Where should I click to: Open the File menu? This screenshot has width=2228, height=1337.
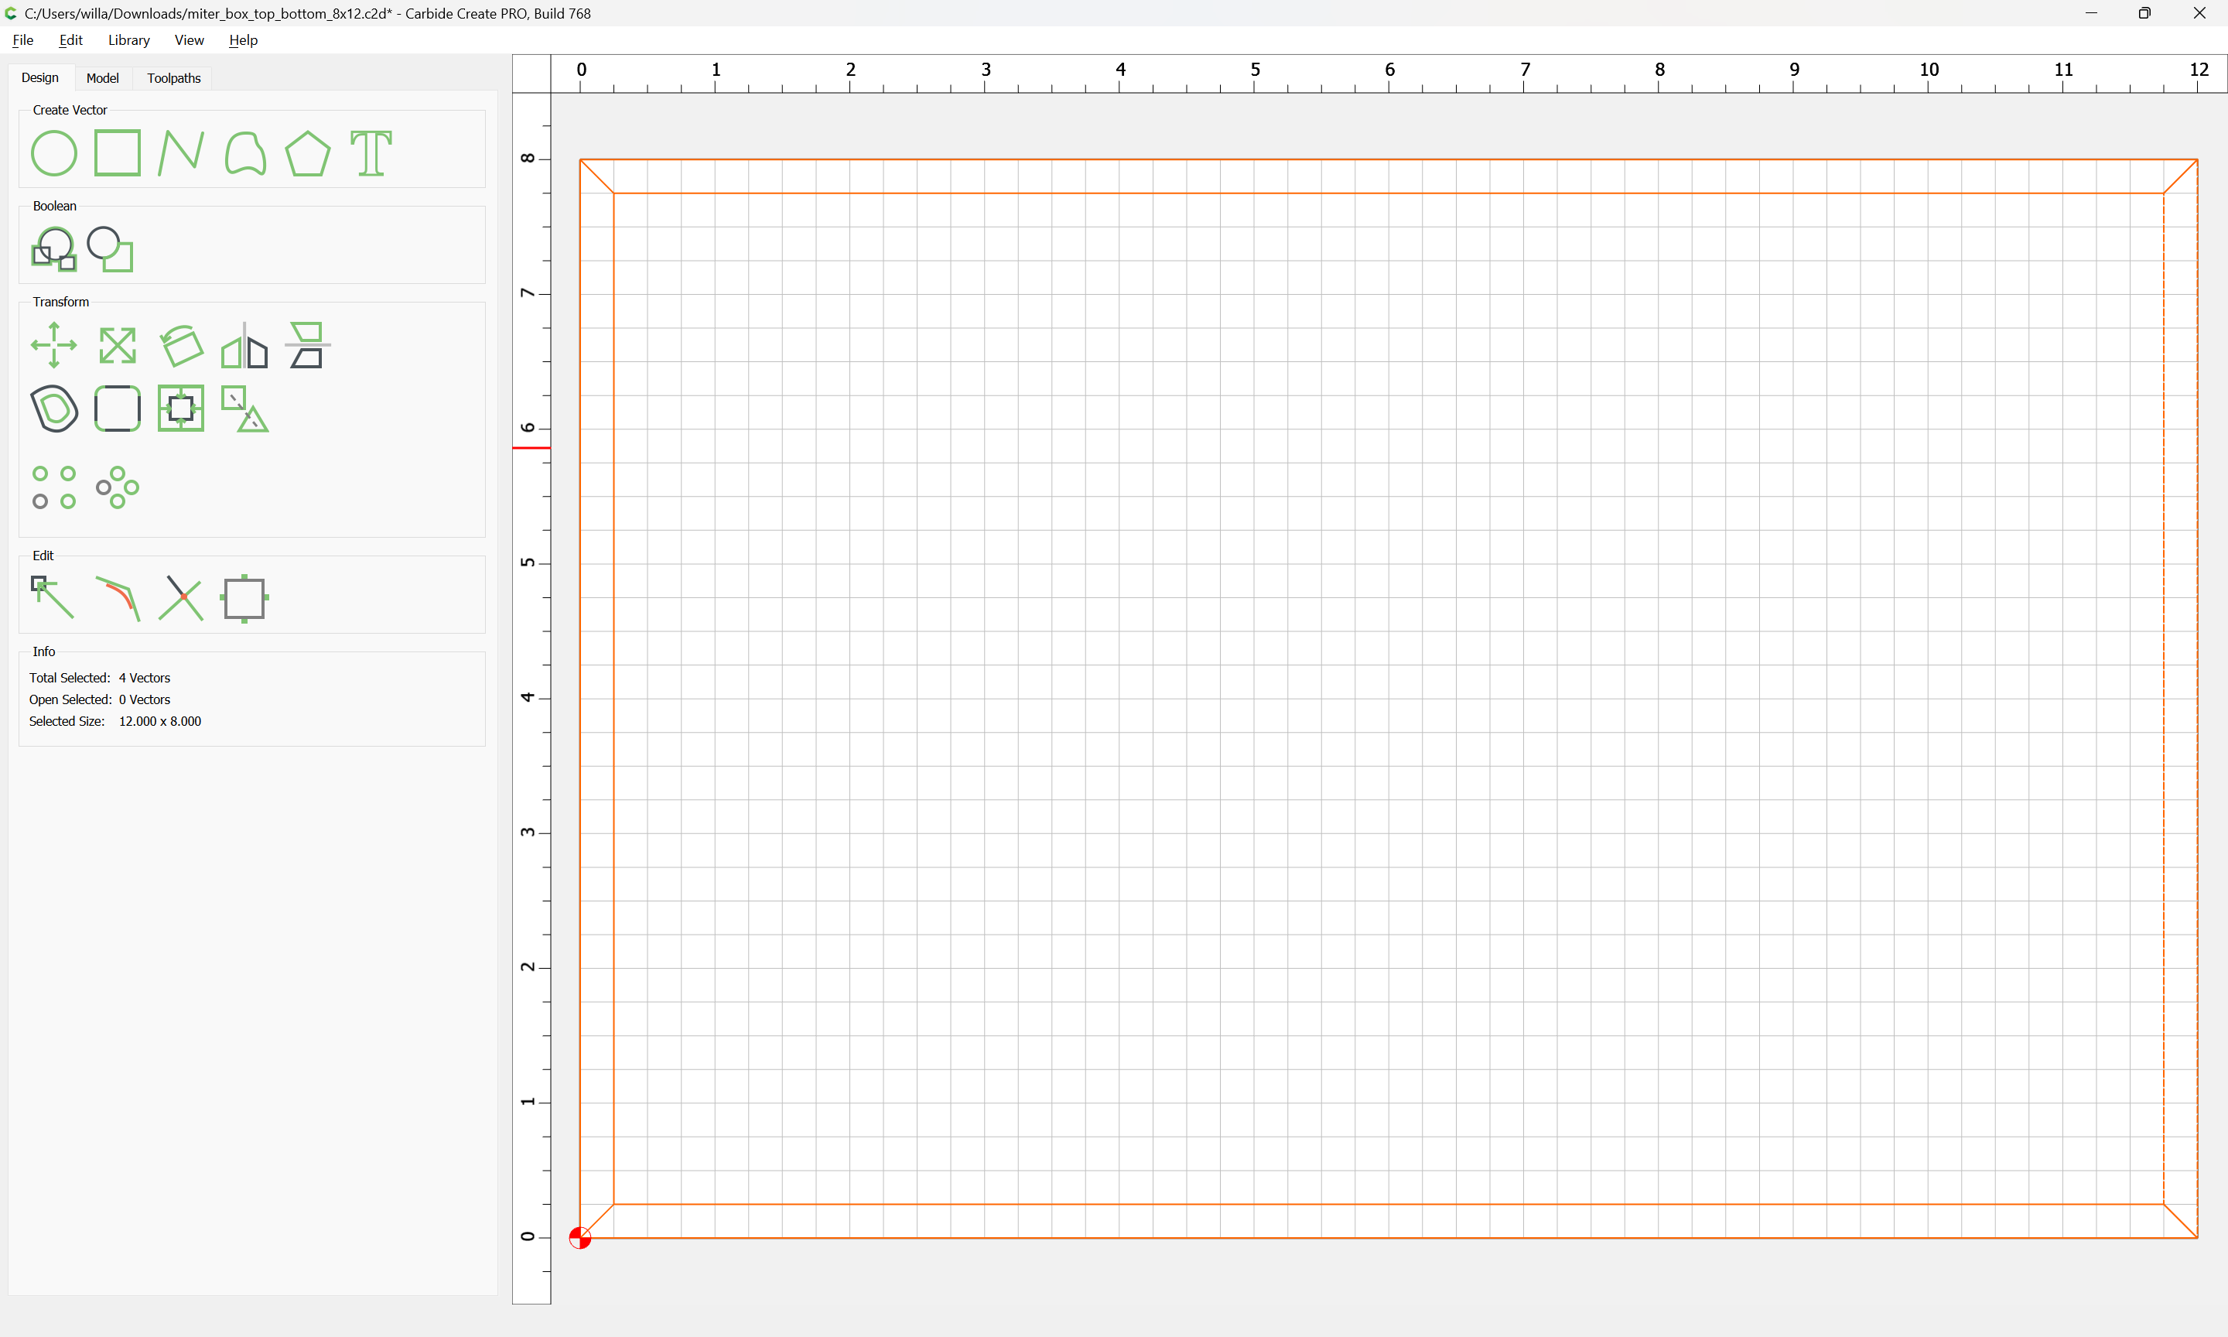tap(23, 39)
